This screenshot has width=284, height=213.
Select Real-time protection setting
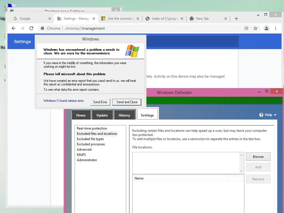[92, 128]
